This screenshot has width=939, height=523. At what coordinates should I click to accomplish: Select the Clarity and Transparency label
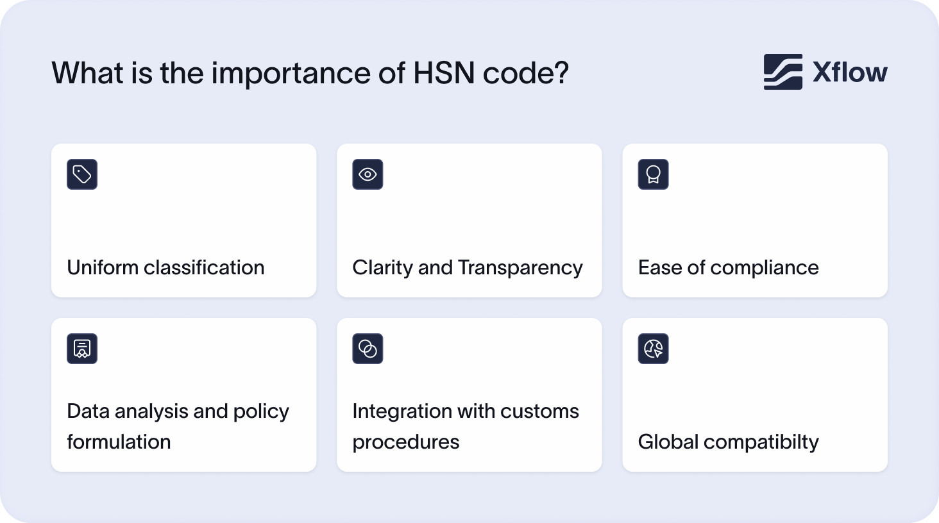pos(467,267)
